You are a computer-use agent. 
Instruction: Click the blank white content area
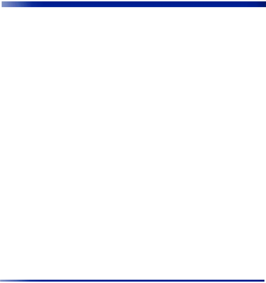click(x=133, y=144)
